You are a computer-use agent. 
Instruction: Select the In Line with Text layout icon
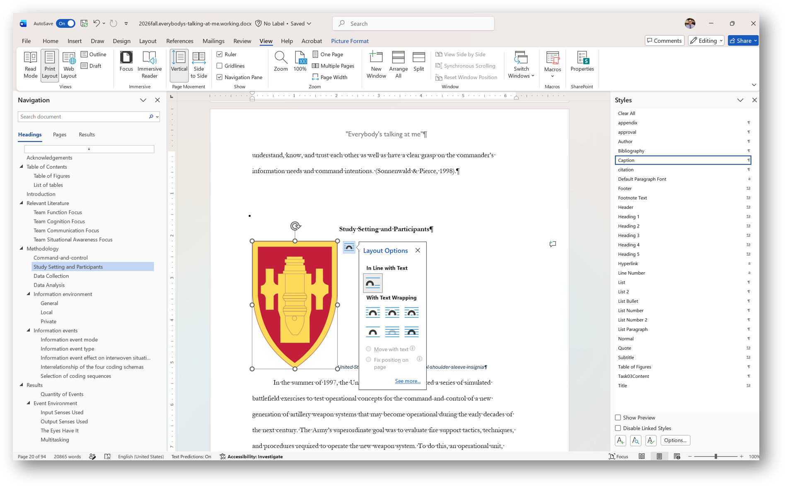(x=372, y=283)
